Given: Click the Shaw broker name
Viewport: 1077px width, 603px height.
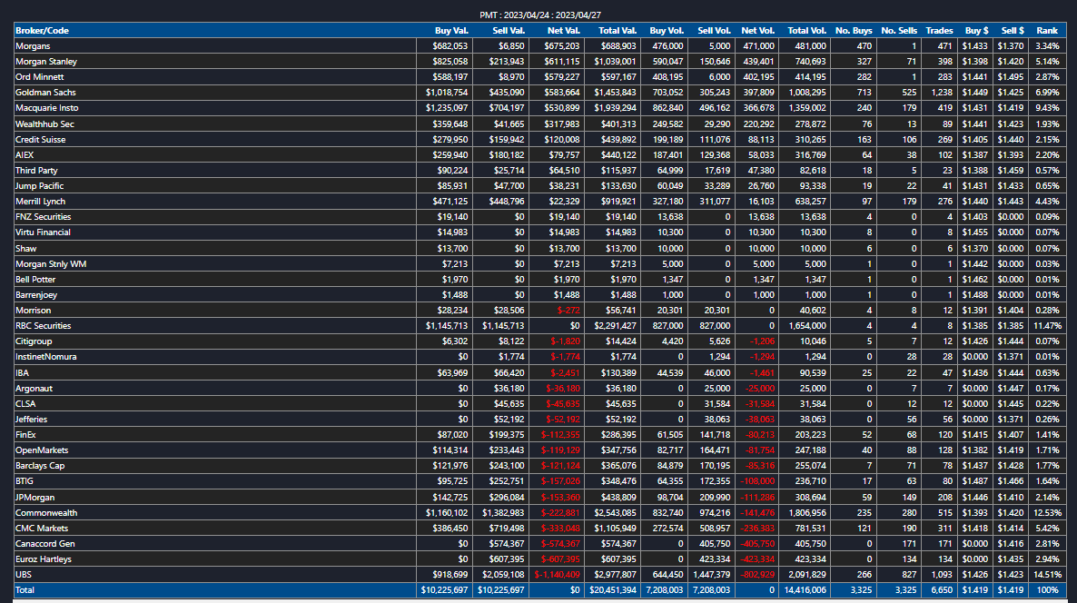Looking at the screenshot, I should (26, 249).
